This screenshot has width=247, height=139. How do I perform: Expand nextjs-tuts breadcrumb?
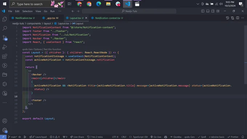(x=18, y=24)
